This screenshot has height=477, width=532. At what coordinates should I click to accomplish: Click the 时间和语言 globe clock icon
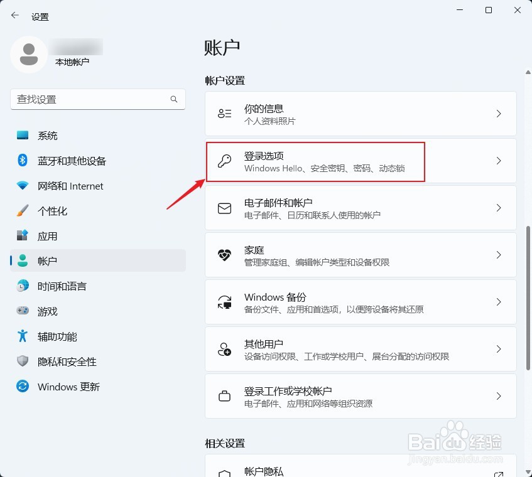point(23,286)
